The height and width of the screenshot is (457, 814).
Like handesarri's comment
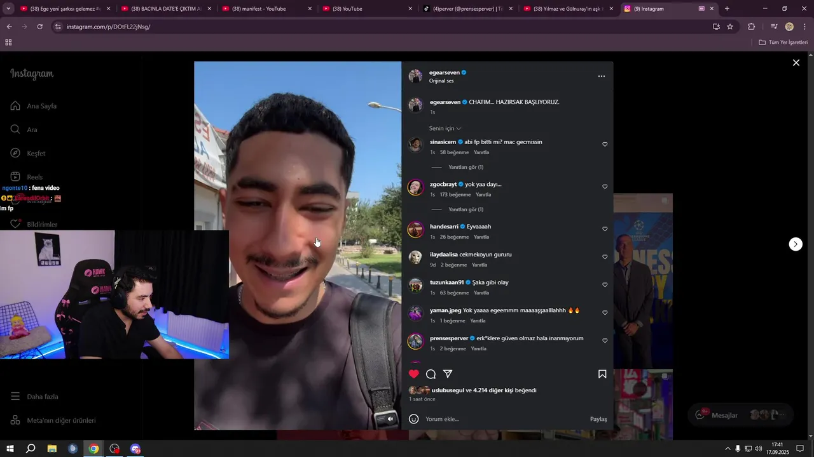605,229
